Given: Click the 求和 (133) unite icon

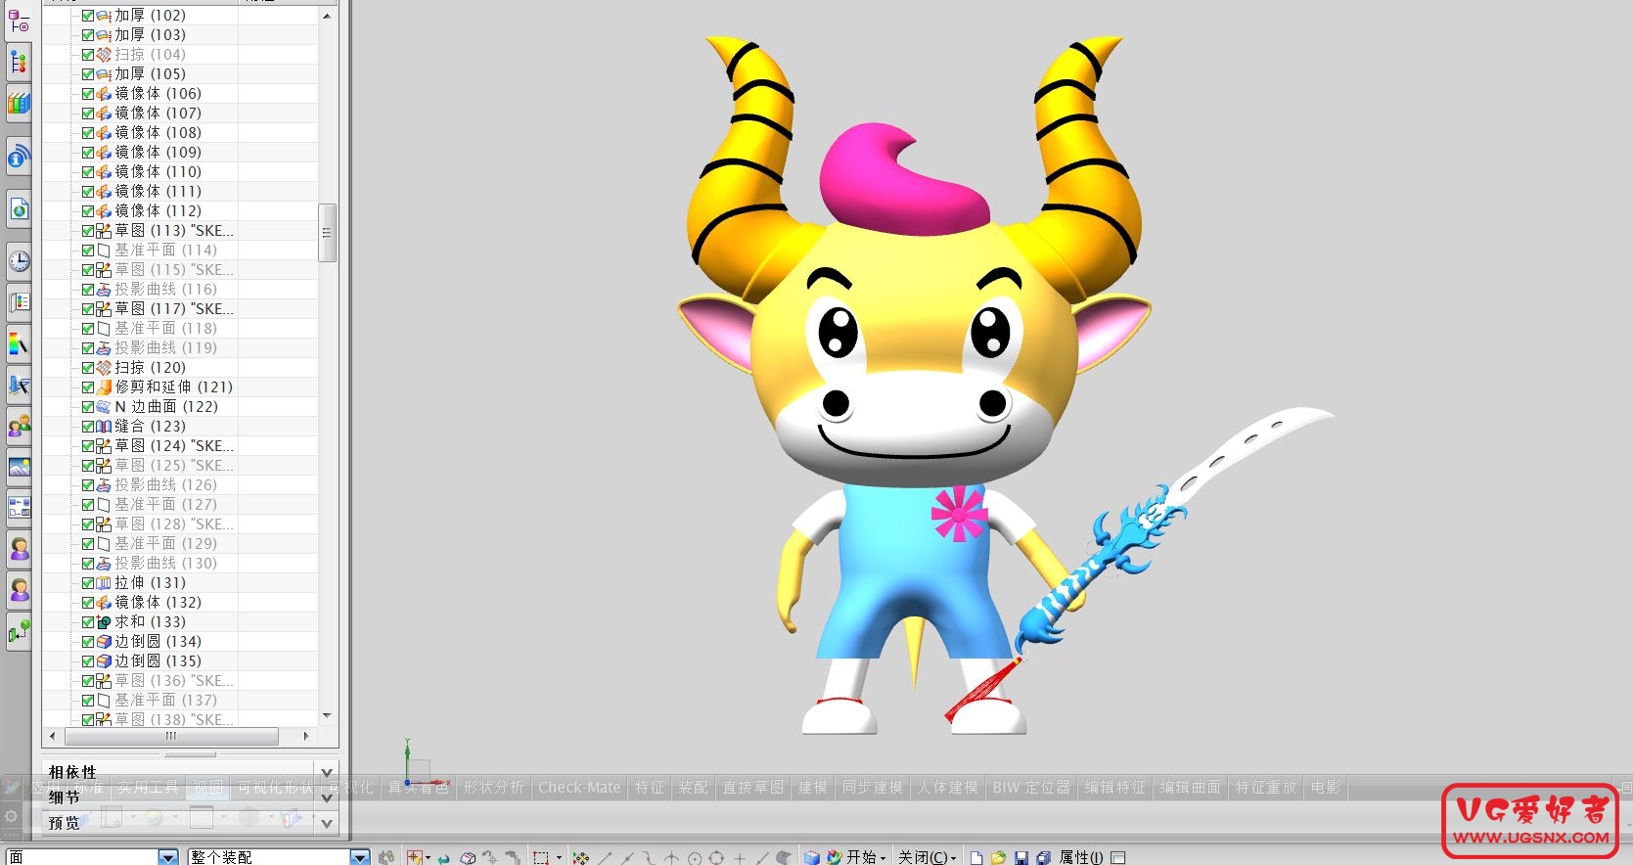Looking at the screenshot, I should (x=104, y=622).
